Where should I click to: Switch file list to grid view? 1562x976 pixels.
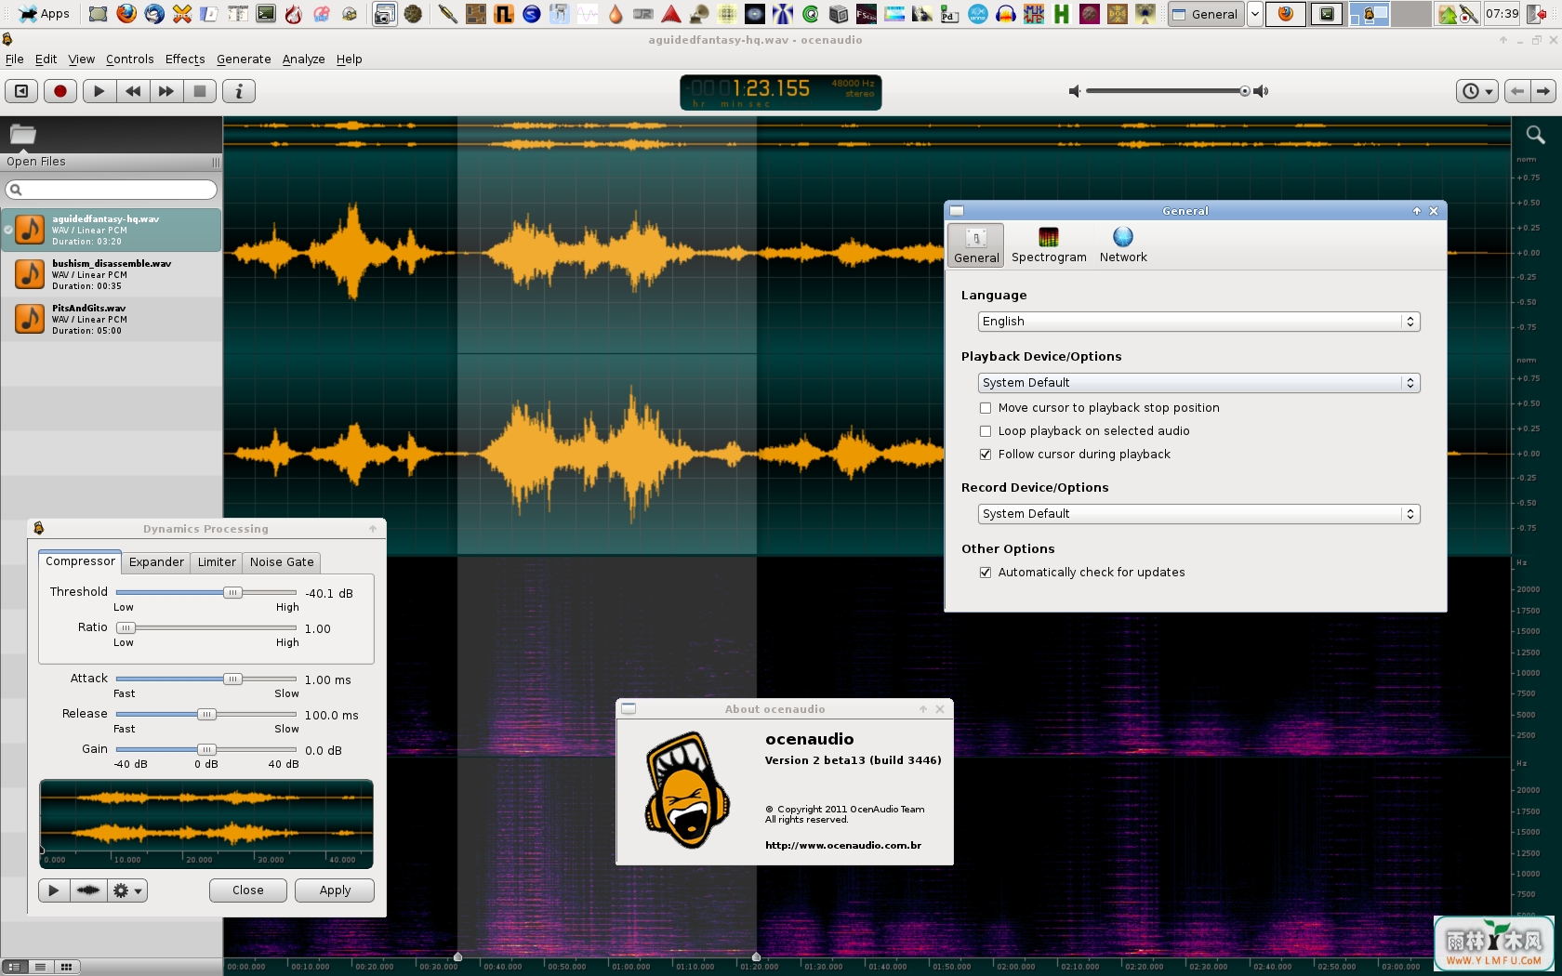coord(66,967)
